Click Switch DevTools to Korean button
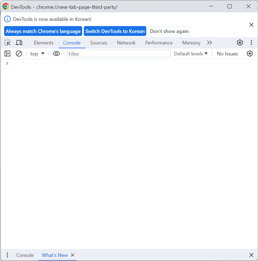The width and height of the screenshot is (258, 261). (x=115, y=31)
